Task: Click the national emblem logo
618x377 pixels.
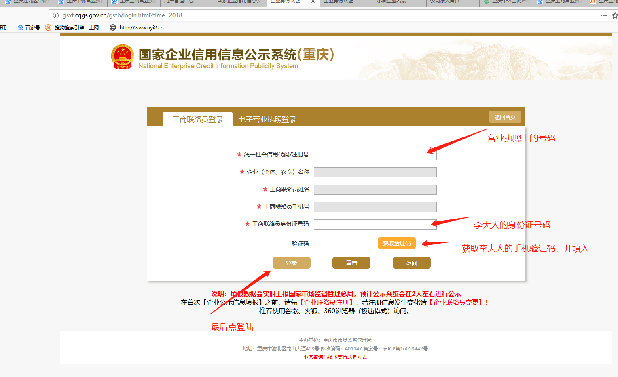Action: 122,57
